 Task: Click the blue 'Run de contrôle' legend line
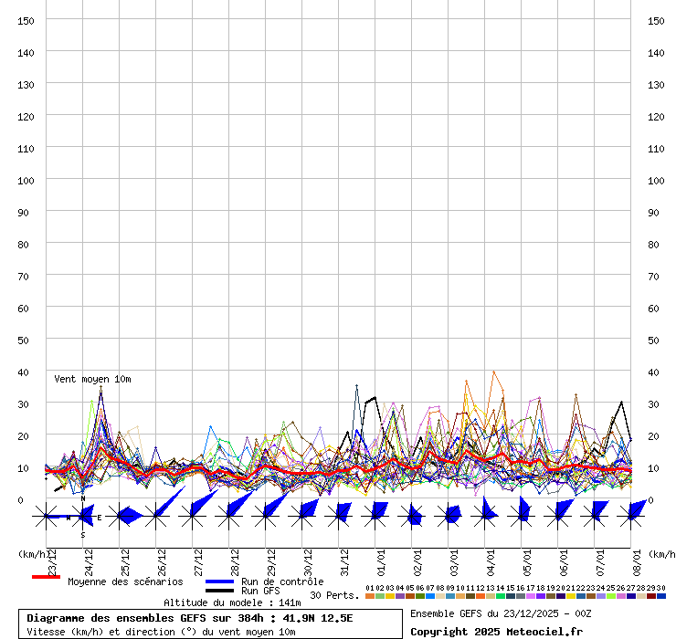(220, 581)
